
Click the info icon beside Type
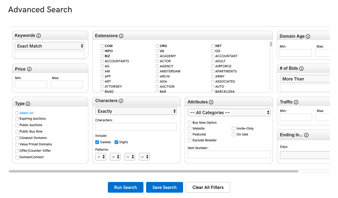28,104
